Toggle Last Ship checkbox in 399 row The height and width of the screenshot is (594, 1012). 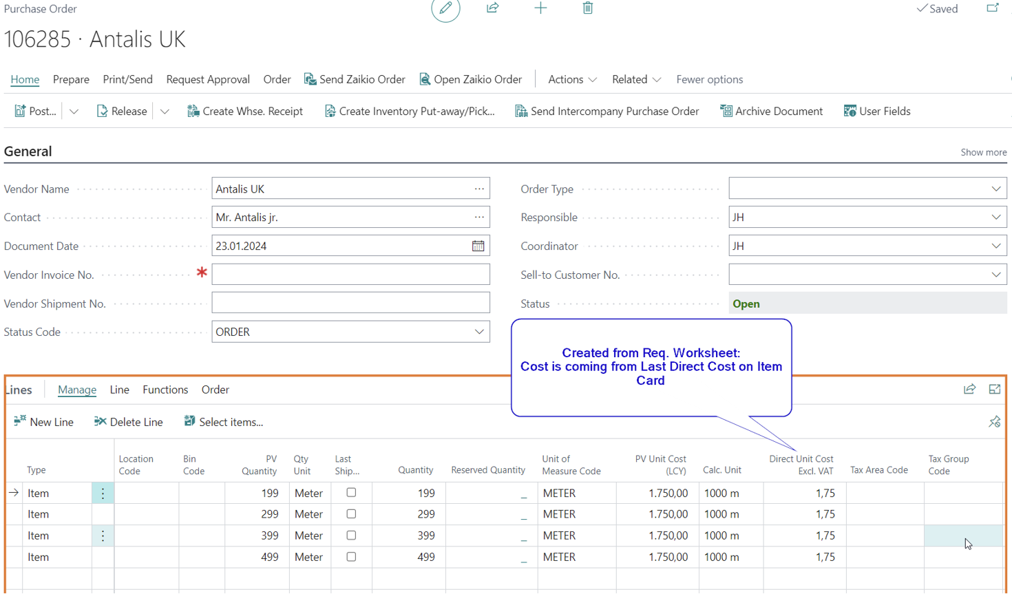click(351, 535)
